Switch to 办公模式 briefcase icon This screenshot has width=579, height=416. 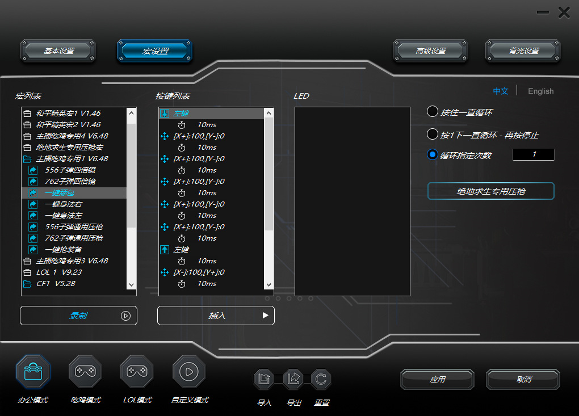coord(33,372)
